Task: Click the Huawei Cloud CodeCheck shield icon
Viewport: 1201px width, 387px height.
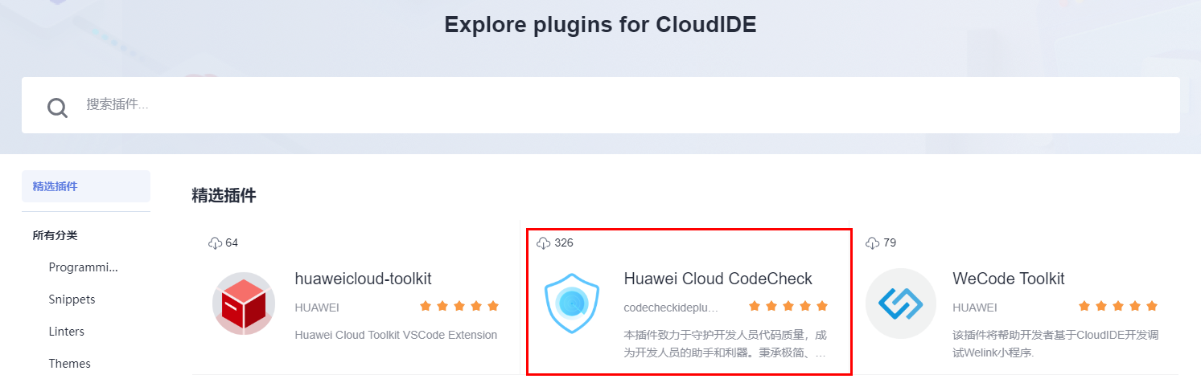Action: click(x=572, y=303)
